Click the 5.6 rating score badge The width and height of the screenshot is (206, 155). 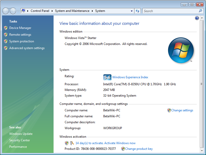pyautogui.click(x=107, y=77)
